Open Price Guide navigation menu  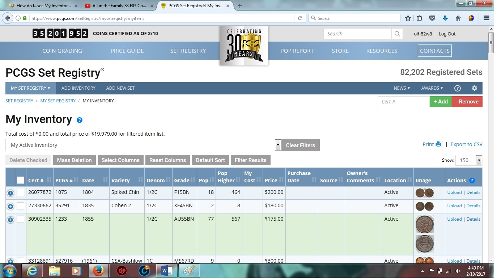[127, 51]
